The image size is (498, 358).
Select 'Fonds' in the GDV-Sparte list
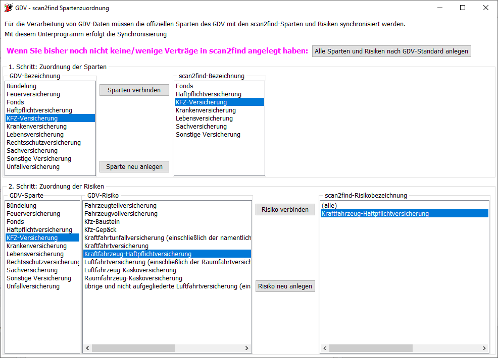(42, 222)
